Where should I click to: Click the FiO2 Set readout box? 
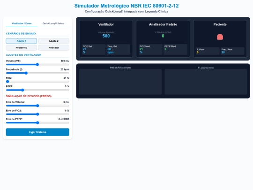pos(94,49)
